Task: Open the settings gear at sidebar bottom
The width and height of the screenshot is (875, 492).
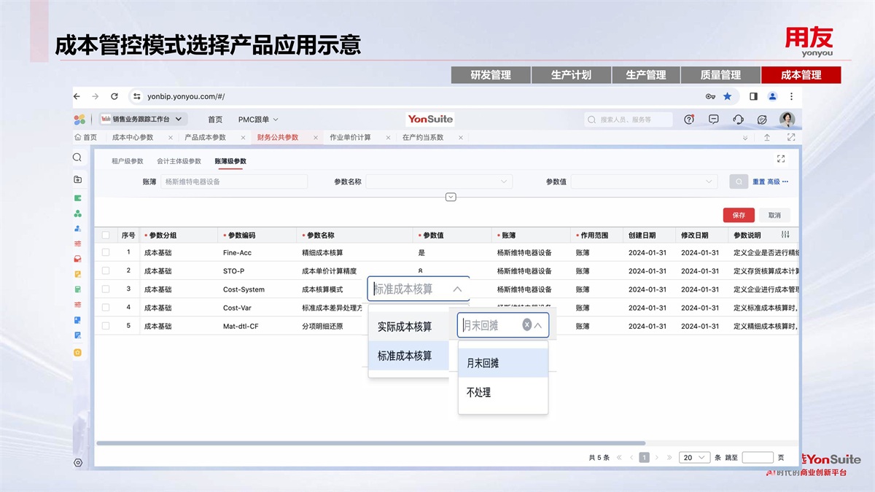Action: (x=78, y=462)
